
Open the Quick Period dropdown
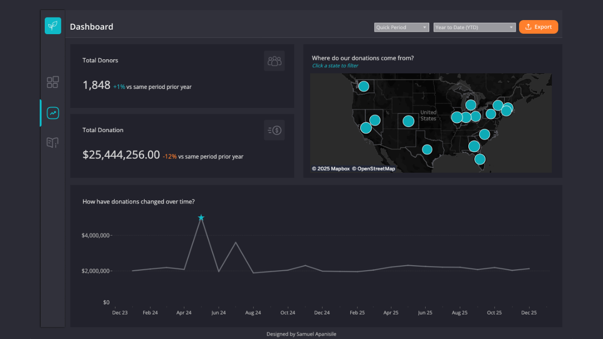pyautogui.click(x=401, y=27)
